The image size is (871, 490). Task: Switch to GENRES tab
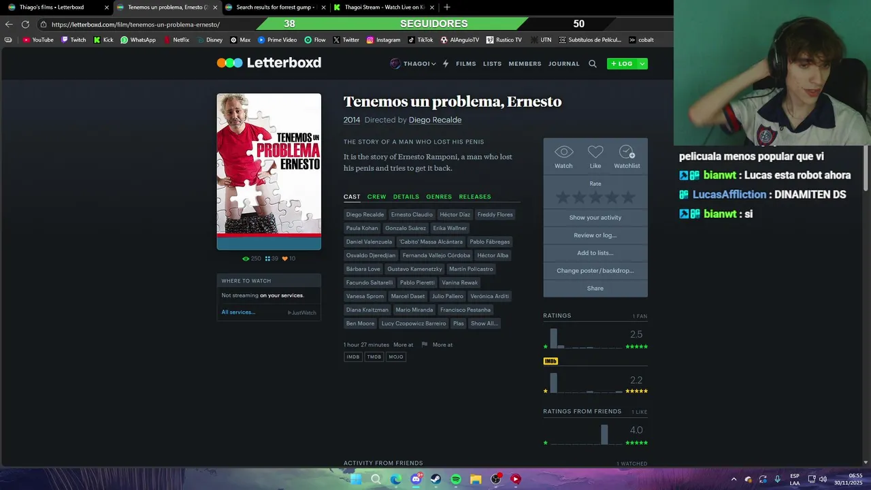pyautogui.click(x=439, y=197)
